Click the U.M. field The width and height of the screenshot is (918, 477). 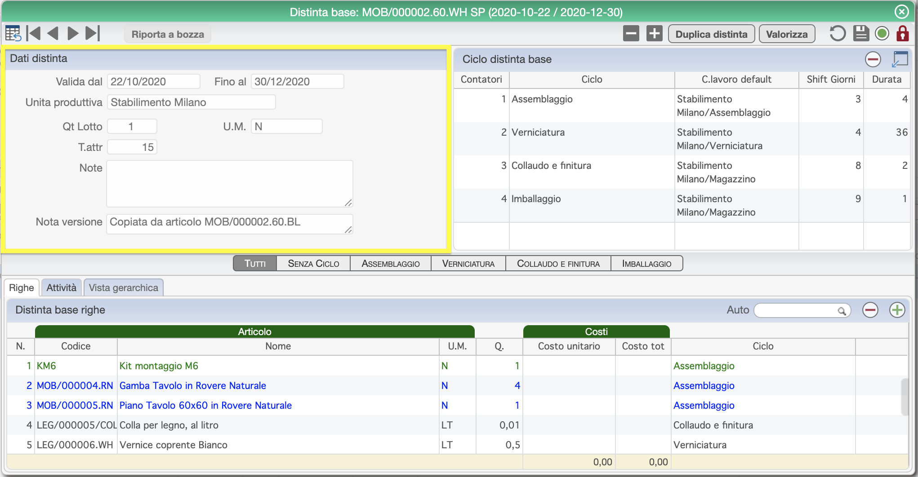click(287, 126)
